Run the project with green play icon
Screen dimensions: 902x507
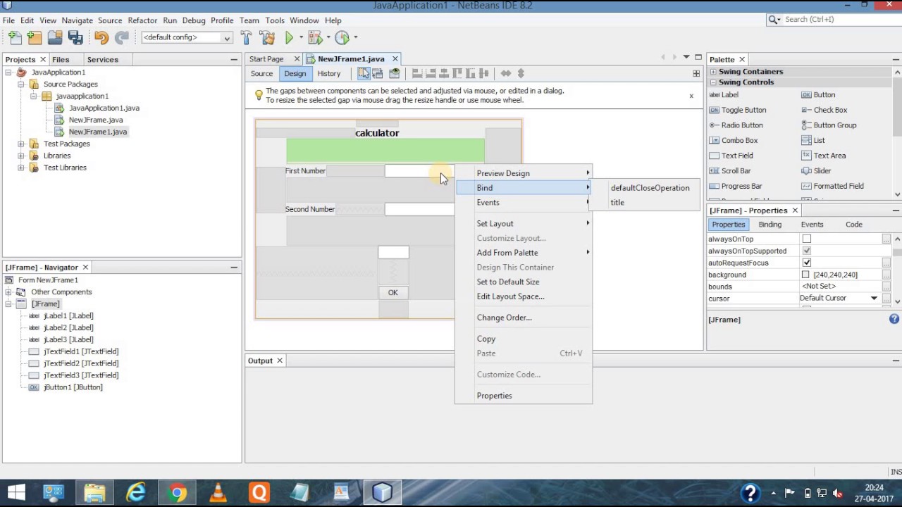[289, 37]
